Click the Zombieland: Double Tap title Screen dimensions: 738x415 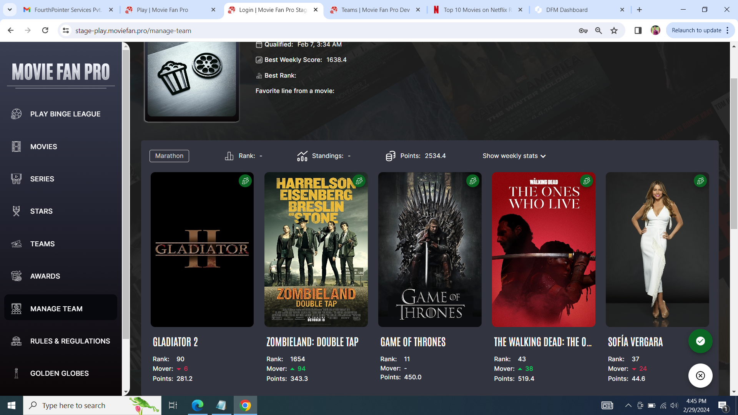[x=312, y=342]
